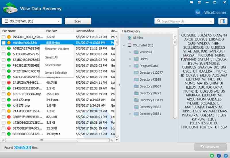Screen dimensions: 230x158
Task: Click the Scan button
Action: tap(78, 21)
